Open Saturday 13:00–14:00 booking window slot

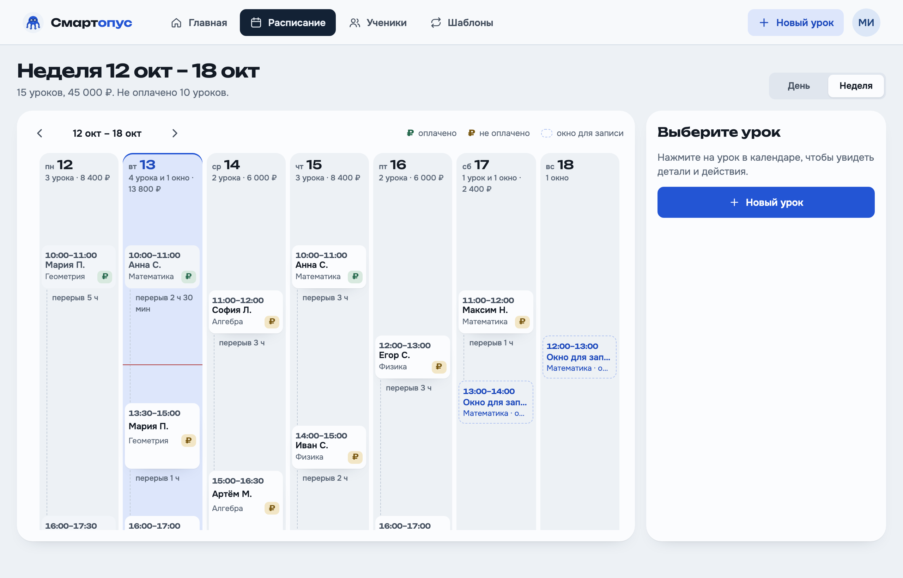(x=496, y=402)
